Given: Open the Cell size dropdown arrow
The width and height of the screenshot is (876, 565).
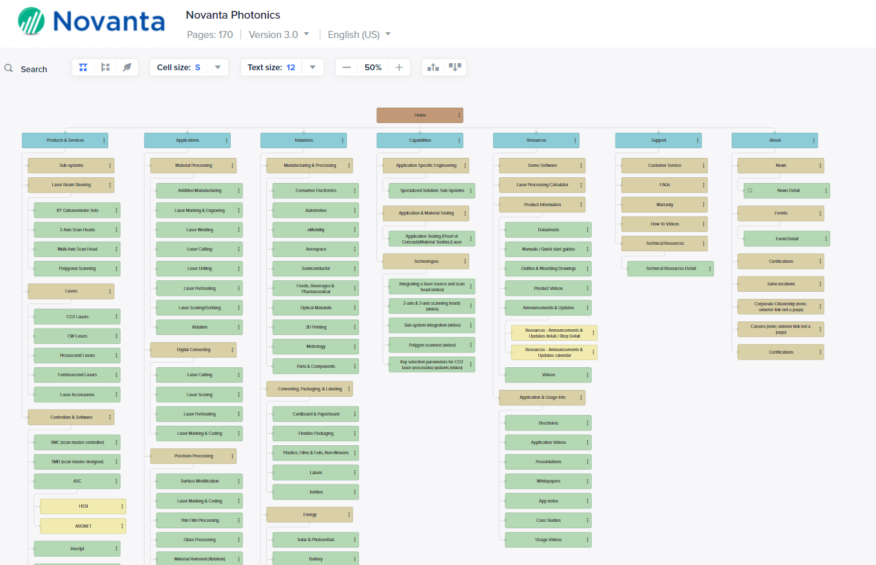Looking at the screenshot, I should [218, 67].
